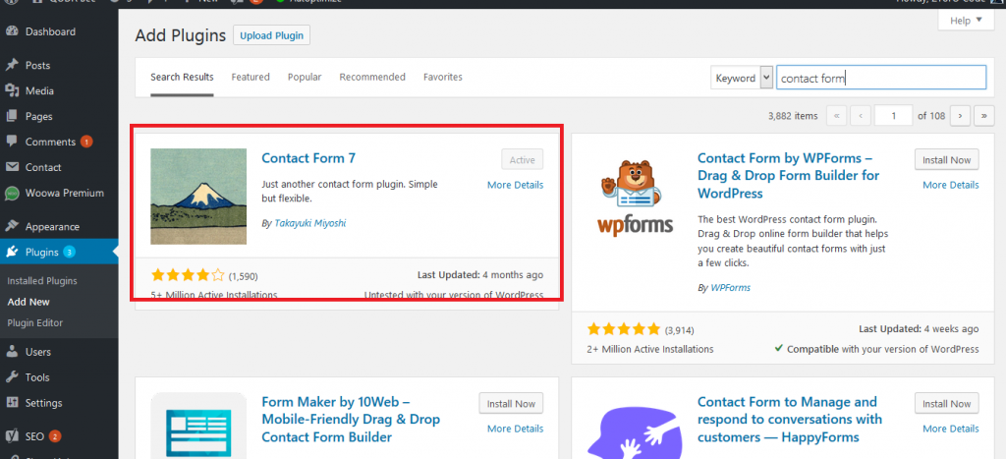1006x459 pixels.
Task: Click Active button for Contact Form 7
Action: click(523, 160)
